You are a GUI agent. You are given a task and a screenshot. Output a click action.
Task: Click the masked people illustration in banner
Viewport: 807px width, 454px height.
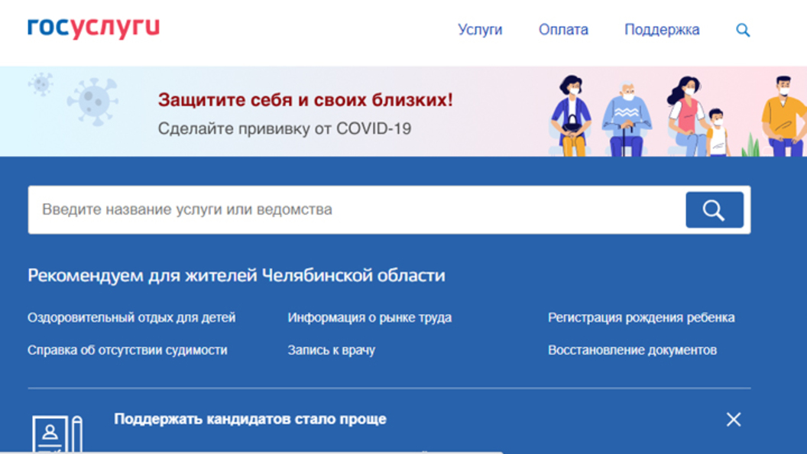[672, 116]
